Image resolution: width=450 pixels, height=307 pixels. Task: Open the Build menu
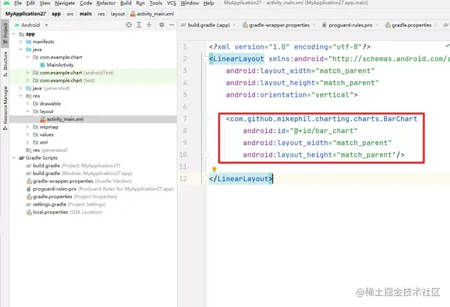tap(126, 3)
